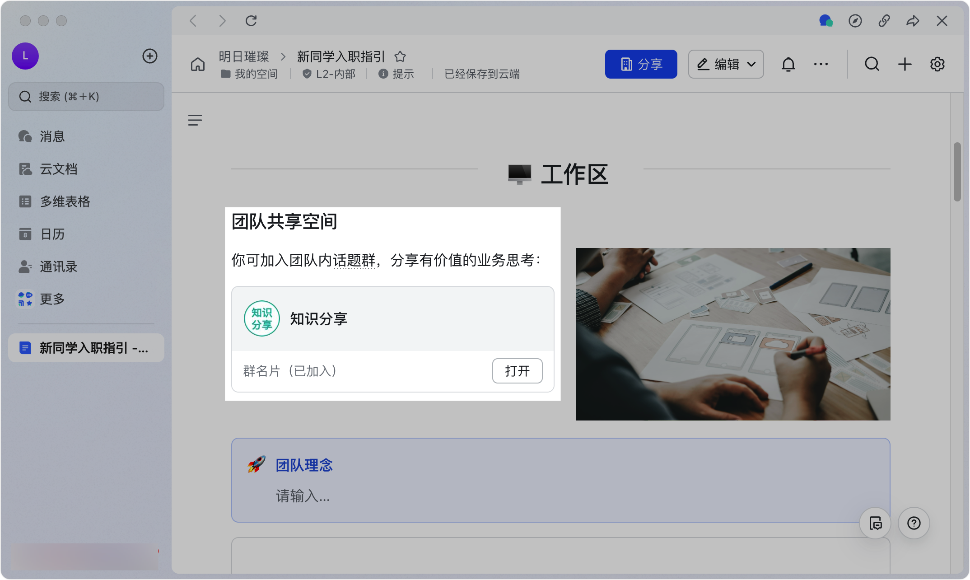Screen dimensions: 970x580
Task: Select the 新同学入职指引 sidebar tab
Action: [x=86, y=348]
